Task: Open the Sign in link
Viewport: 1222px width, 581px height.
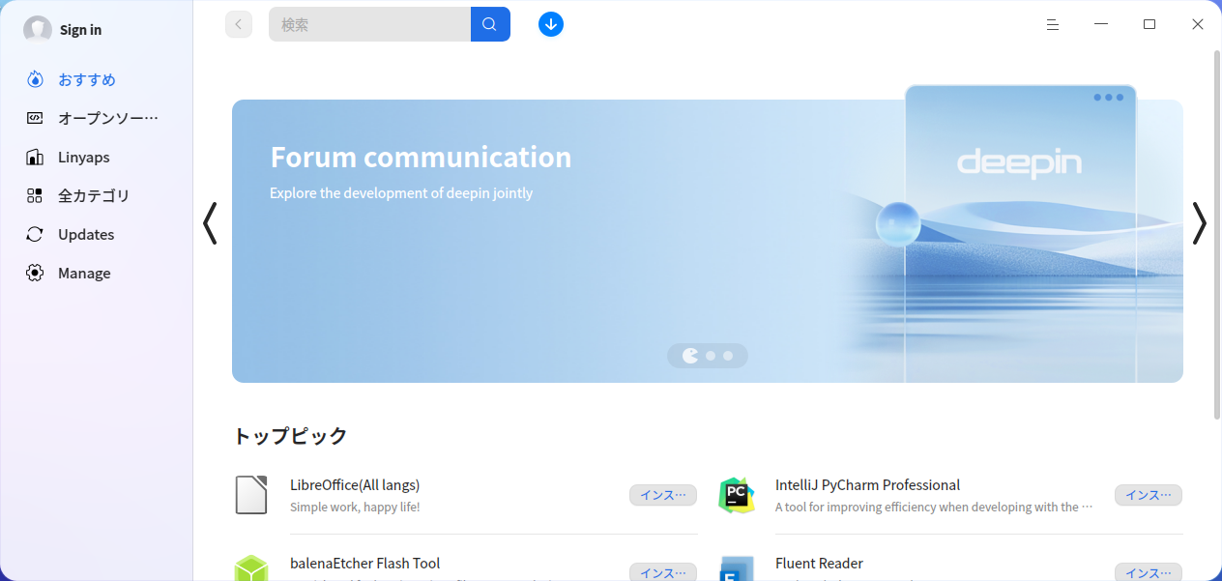Action: [80, 30]
